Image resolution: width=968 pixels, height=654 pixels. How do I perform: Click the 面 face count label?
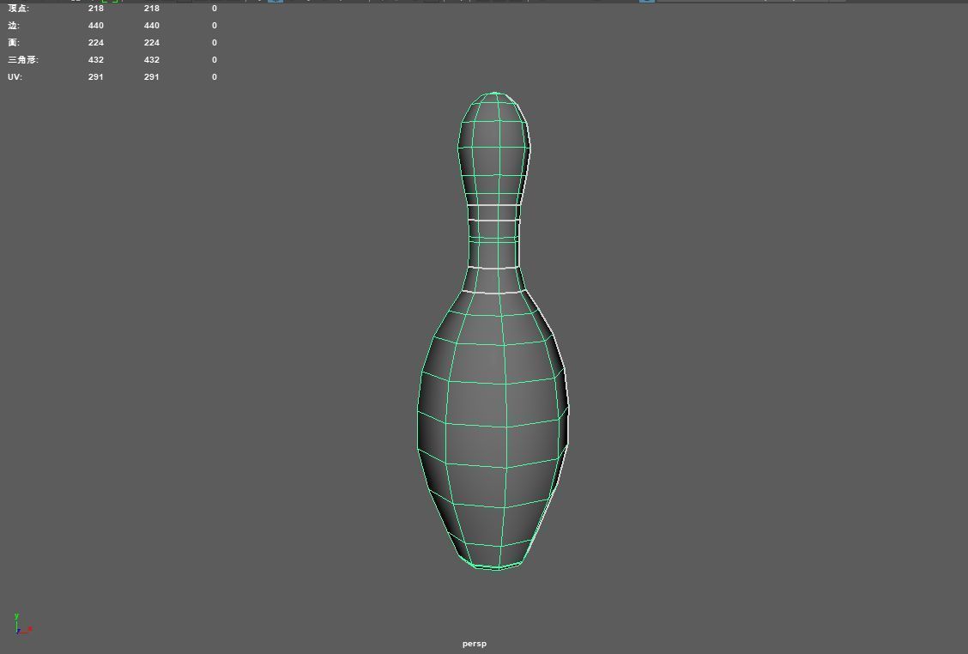[14, 43]
